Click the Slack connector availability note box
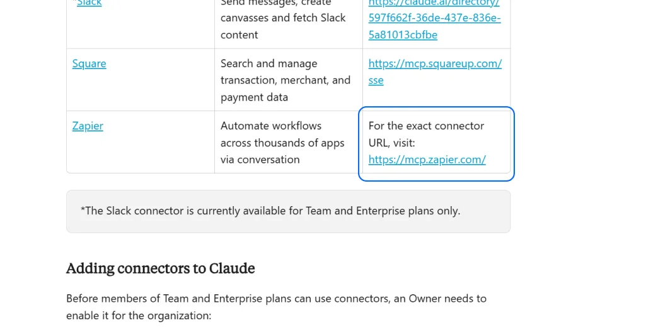The width and height of the screenshot is (658, 335). click(288, 211)
